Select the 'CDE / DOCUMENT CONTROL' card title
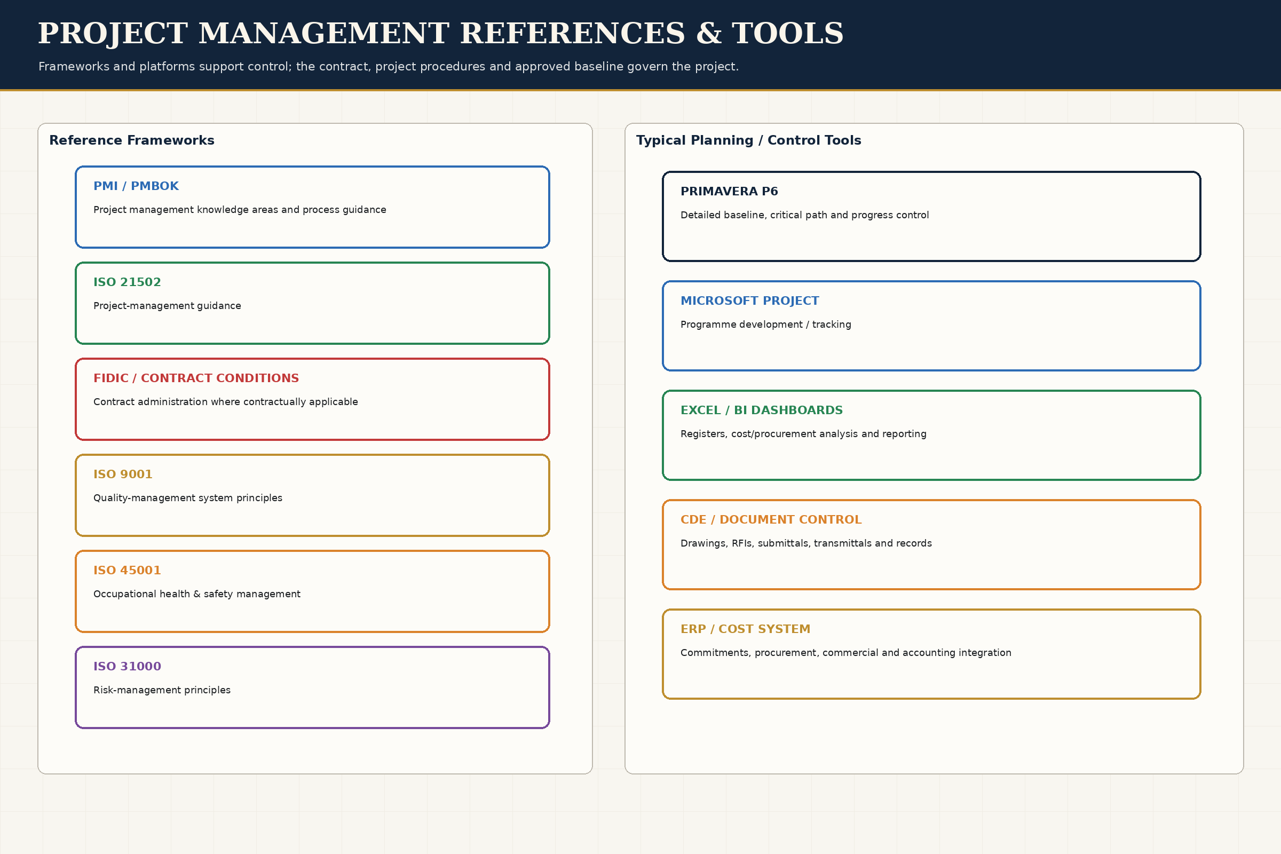The width and height of the screenshot is (1281, 854). (x=771, y=519)
